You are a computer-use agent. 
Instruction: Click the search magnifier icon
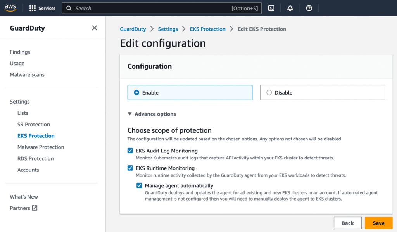point(69,8)
